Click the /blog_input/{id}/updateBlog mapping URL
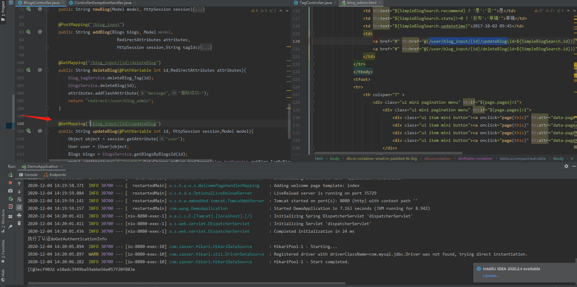This screenshot has width=577, height=287. tap(123, 124)
